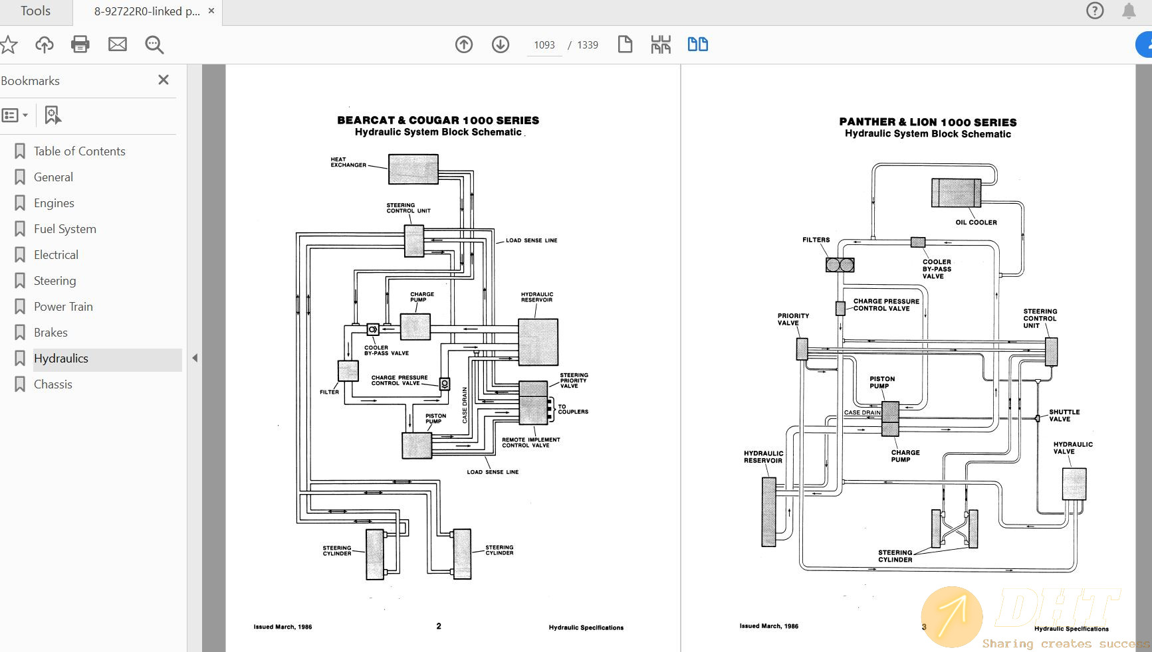Open notifications bell icon

click(1129, 11)
